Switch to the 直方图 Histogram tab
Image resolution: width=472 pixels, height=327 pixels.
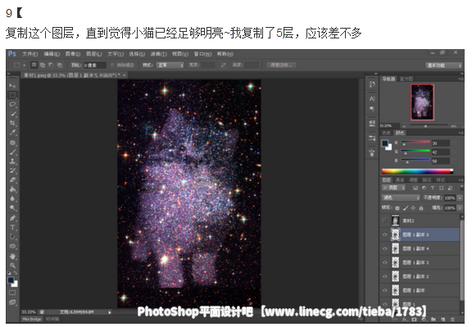[x=406, y=78]
